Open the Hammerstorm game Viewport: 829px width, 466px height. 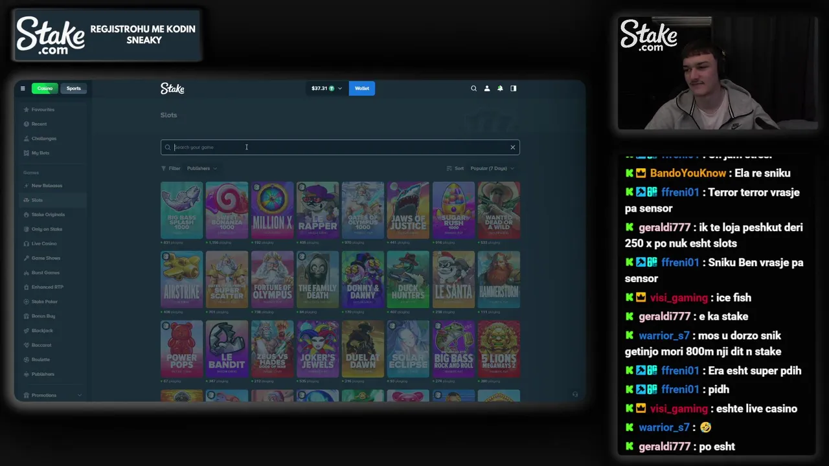click(499, 280)
